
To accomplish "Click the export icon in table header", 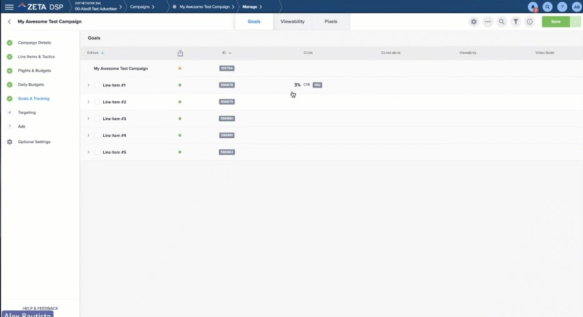I will (180, 53).
